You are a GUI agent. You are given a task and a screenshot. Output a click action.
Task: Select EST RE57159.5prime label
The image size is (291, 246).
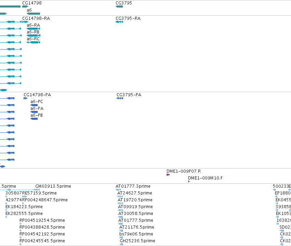point(39,193)
